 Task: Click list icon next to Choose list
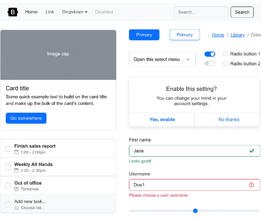tap(16, 208)
